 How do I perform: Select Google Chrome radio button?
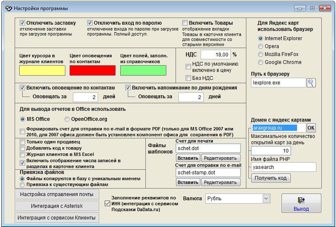coord(260,62)
